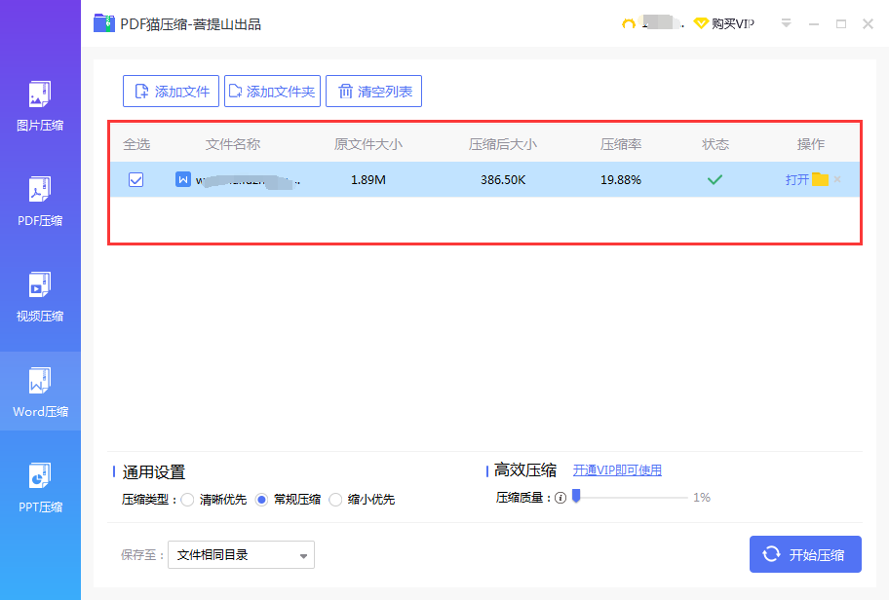Click the 386.50K compressed size cell
889x600 pixels.
(x=503, y=179)
